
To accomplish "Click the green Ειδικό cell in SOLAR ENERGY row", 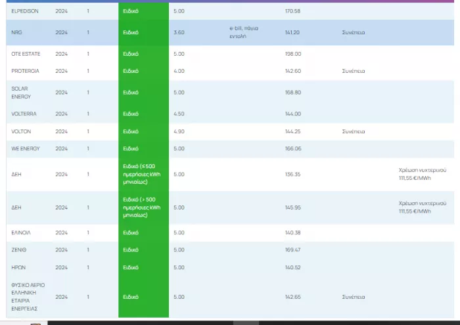I will coord(143,93).
